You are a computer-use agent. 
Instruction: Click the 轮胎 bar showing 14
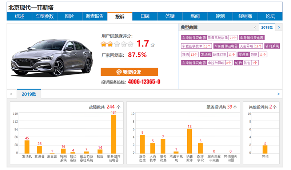pyautogui.click(x=100, y=151)
